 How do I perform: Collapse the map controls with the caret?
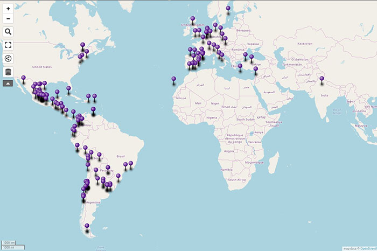pyautogui.click(x=8, y=83)
